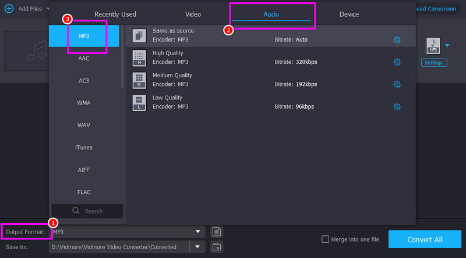Click the Bitrate 320kbps value
The width and height of the screenshot is (466, 258).
click(306, 62)
